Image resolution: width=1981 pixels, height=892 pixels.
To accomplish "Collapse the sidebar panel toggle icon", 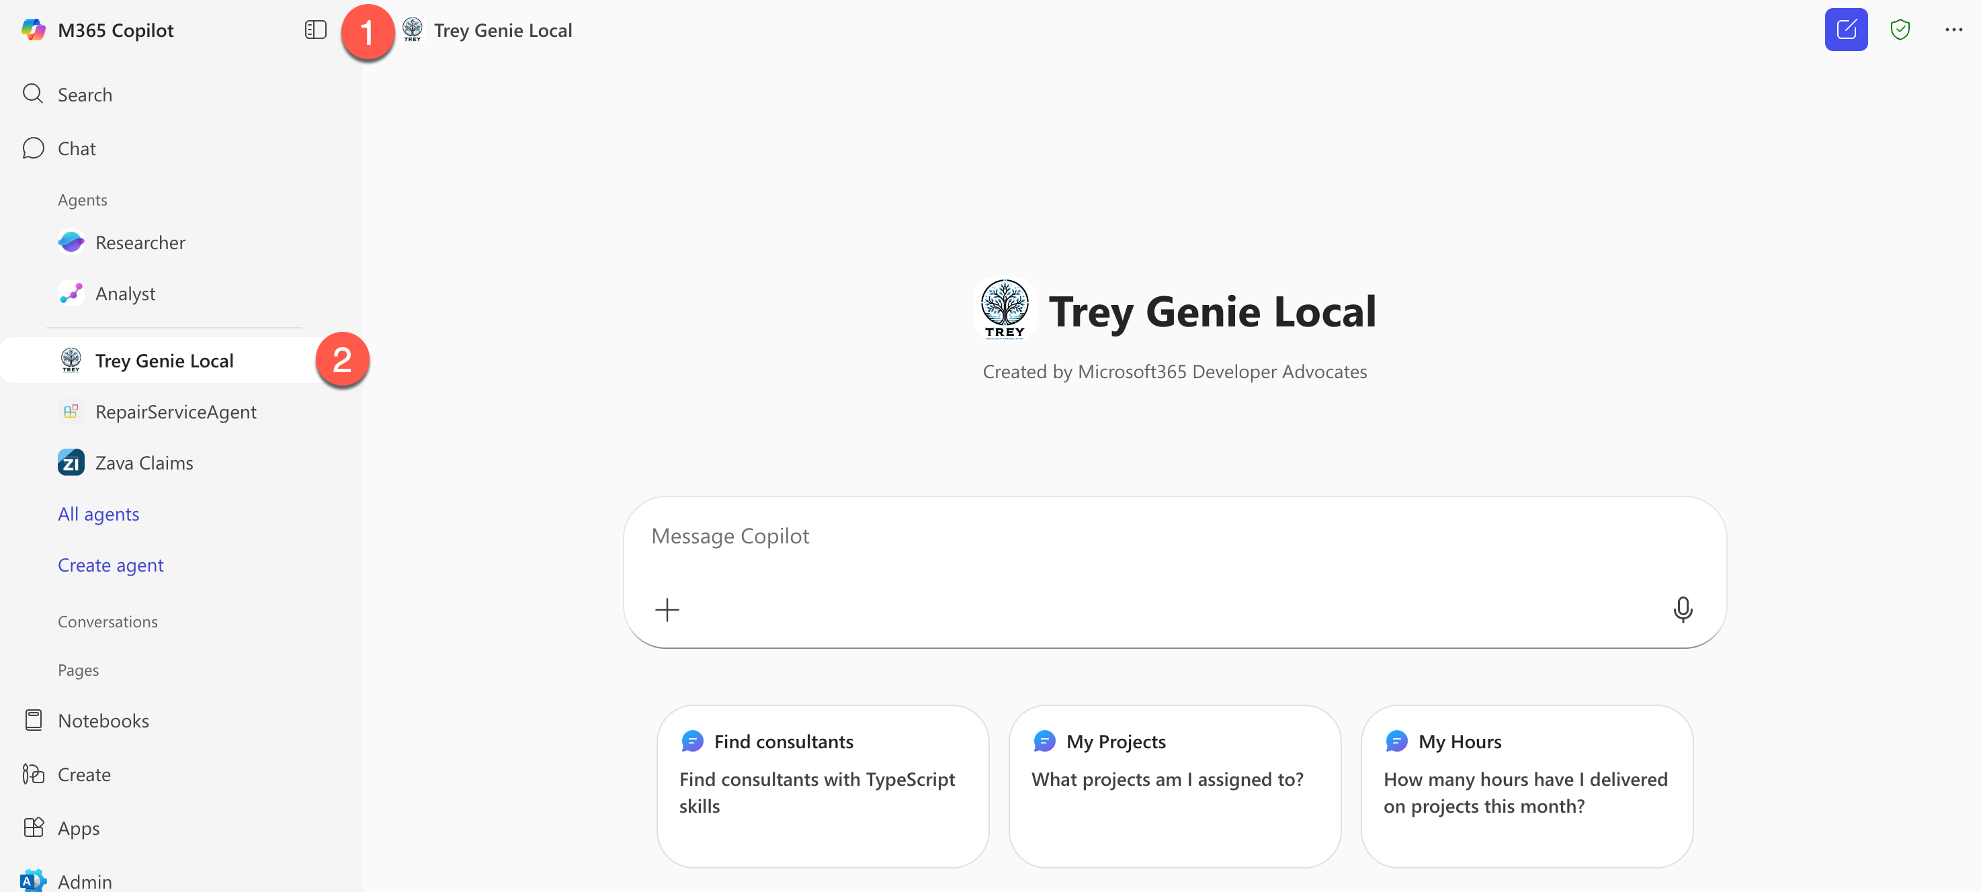I will point(315,30).
